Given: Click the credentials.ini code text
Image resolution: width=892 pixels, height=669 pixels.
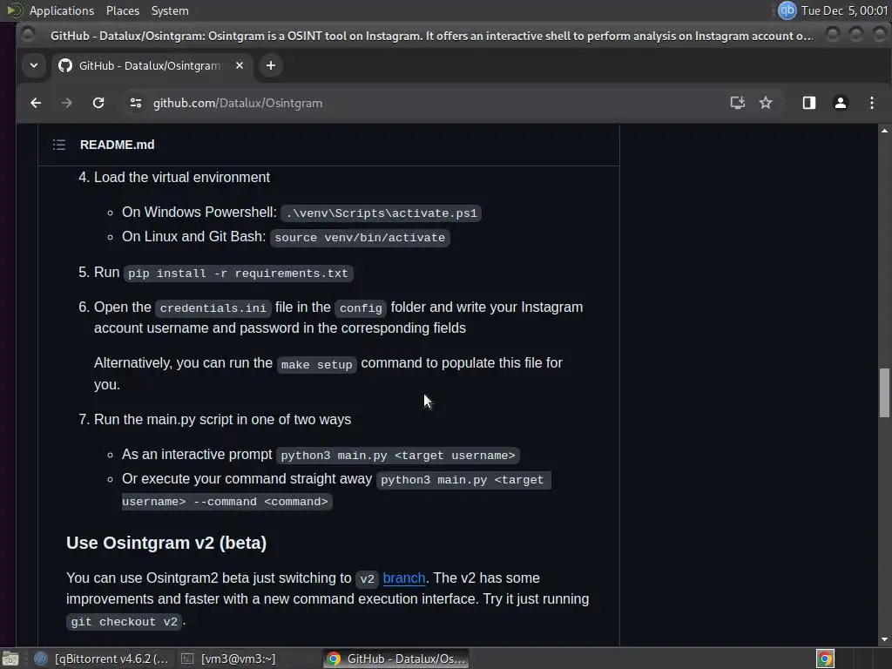Looking at the screenshot, I should (x=213, y=307).
